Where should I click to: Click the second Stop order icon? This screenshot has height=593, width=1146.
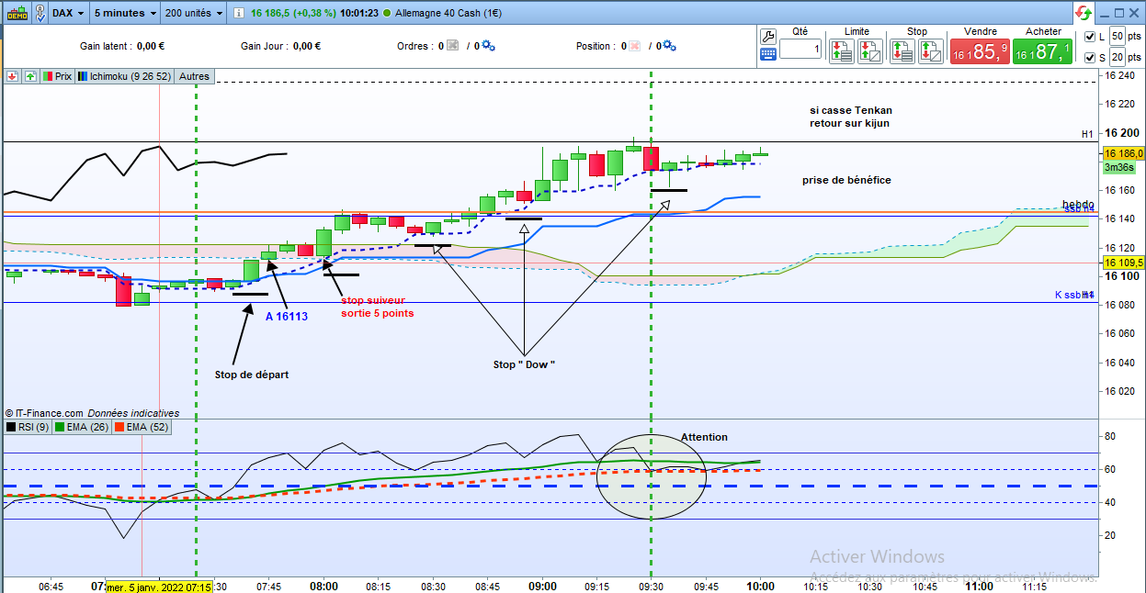(930, 52)
